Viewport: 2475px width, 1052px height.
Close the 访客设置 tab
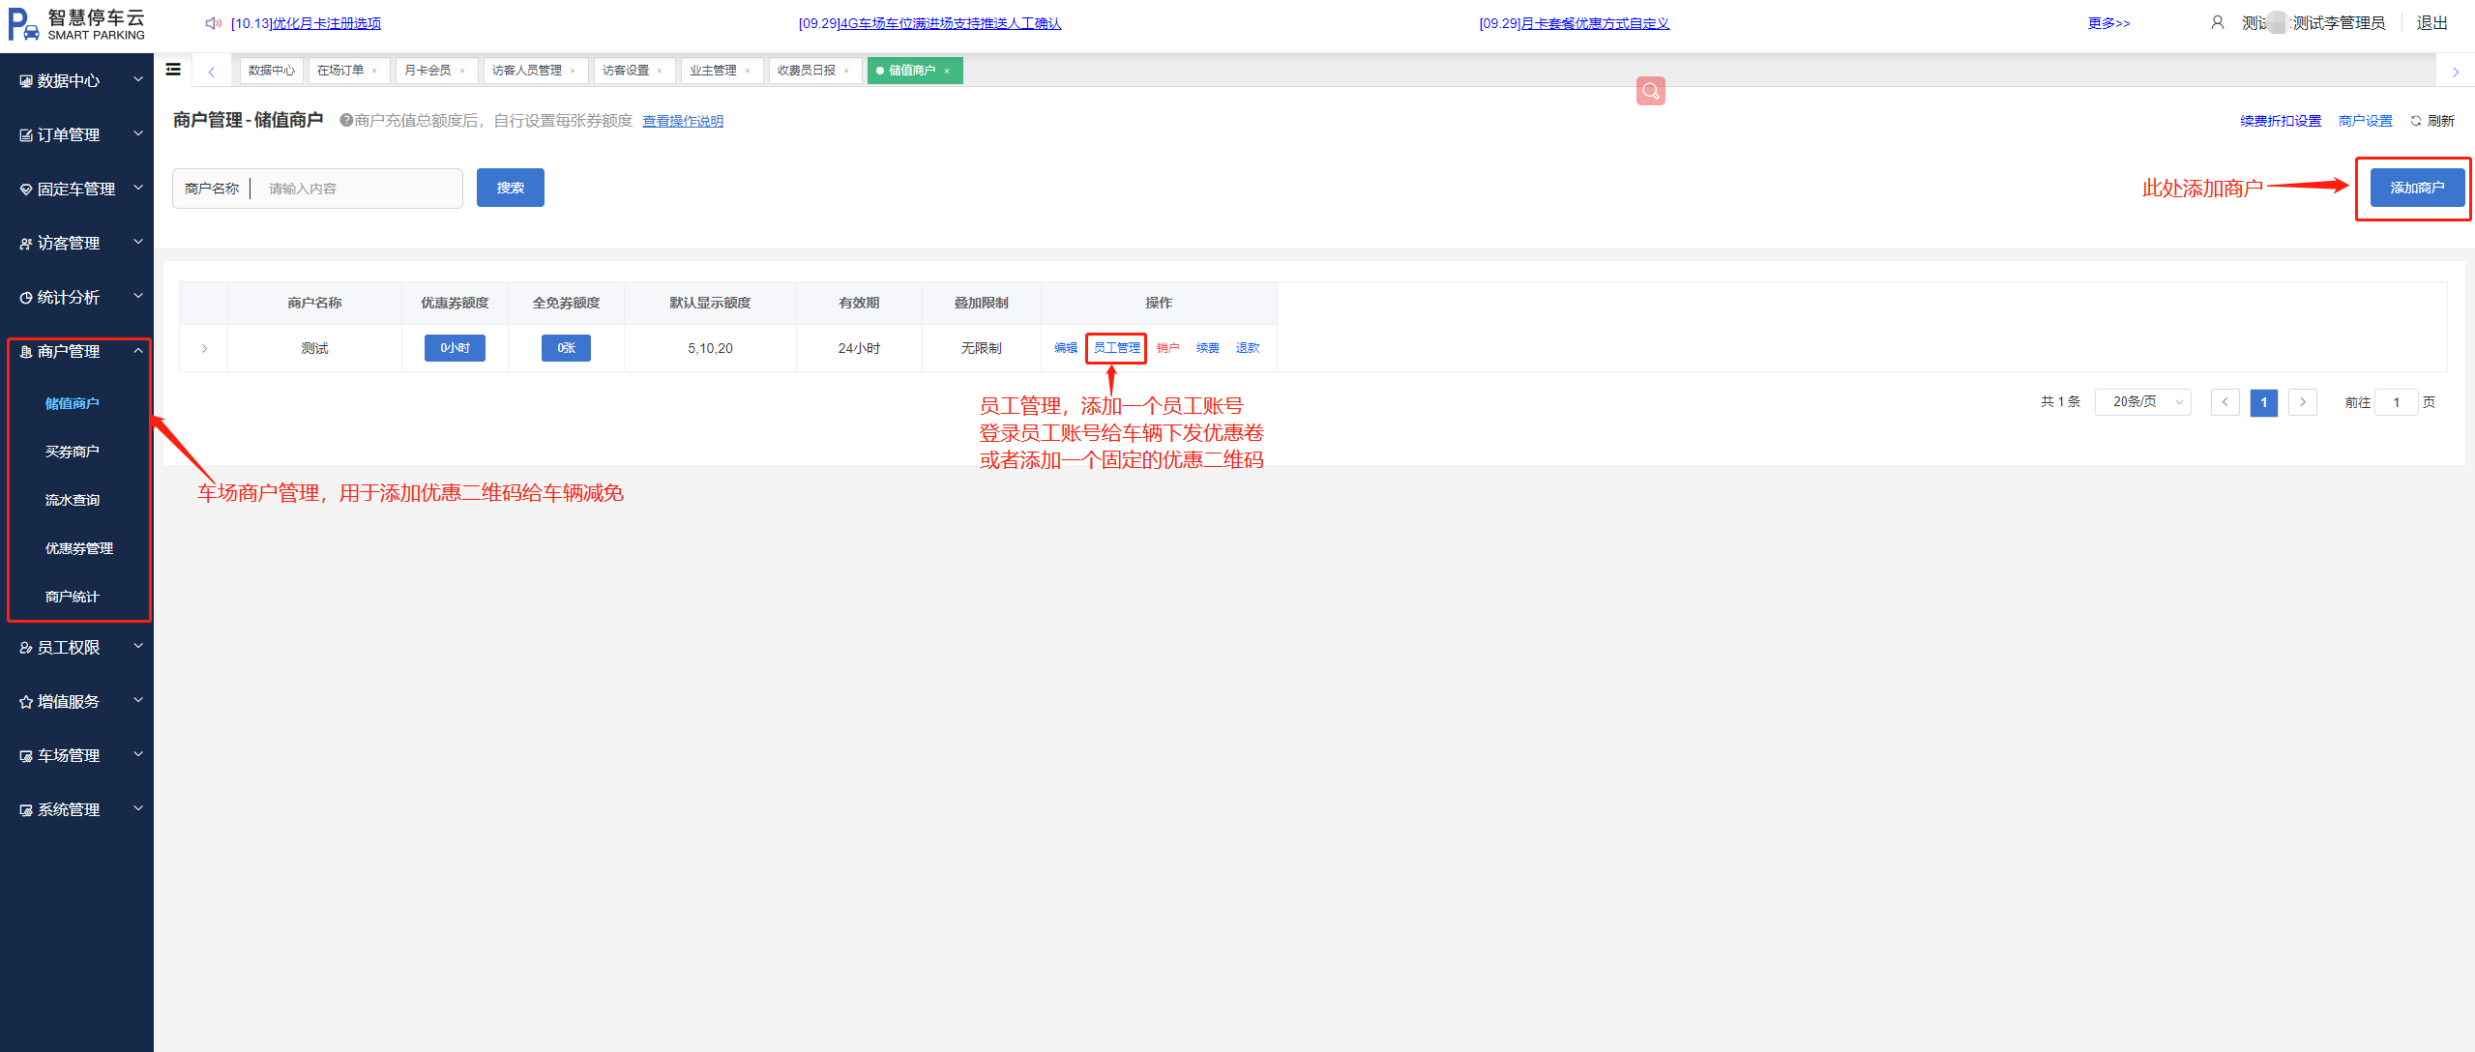660,71
